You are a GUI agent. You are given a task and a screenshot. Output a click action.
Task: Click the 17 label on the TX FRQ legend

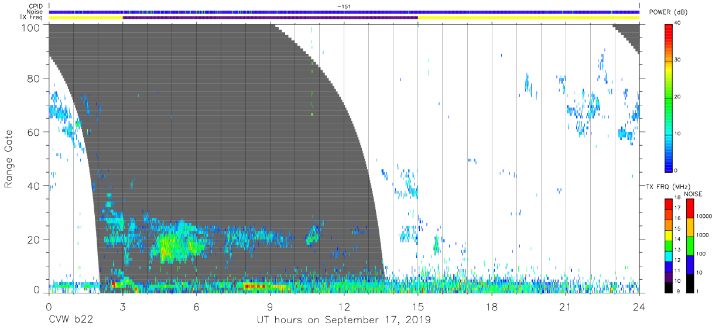click(677, 207)
